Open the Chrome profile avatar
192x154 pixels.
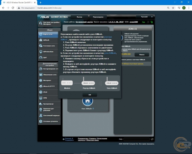pos(184,8)
